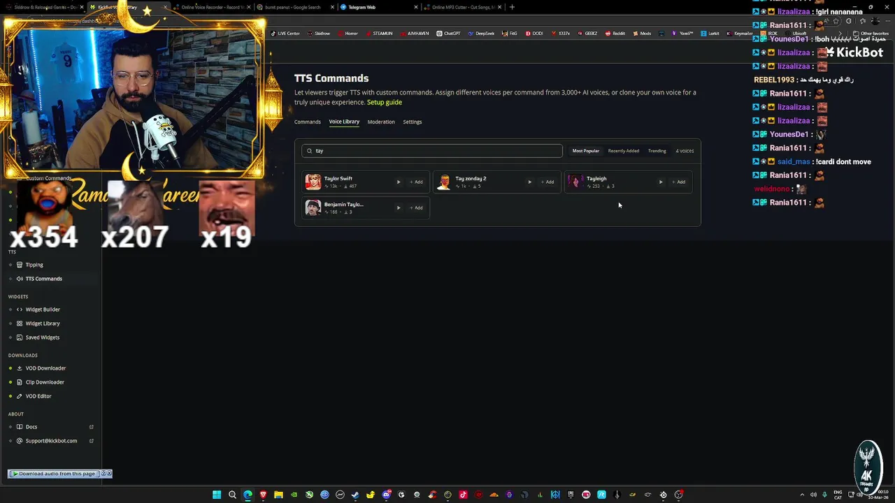Click the Docs external-link arrow icon
Screen dimensions: 895x503
pos(92,427)
